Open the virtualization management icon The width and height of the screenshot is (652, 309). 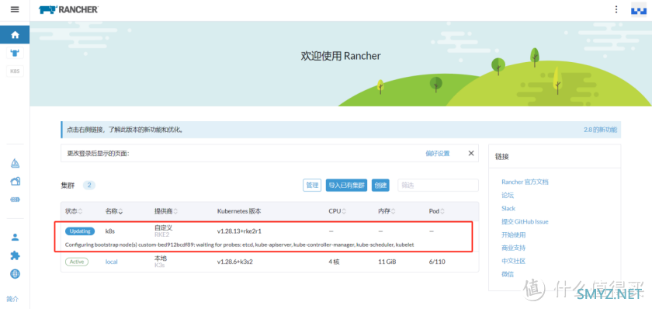(x=15, y=200)
